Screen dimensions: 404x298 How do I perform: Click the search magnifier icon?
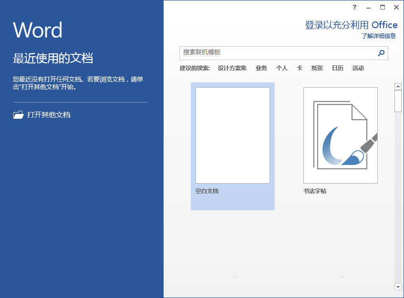point(381,53)
